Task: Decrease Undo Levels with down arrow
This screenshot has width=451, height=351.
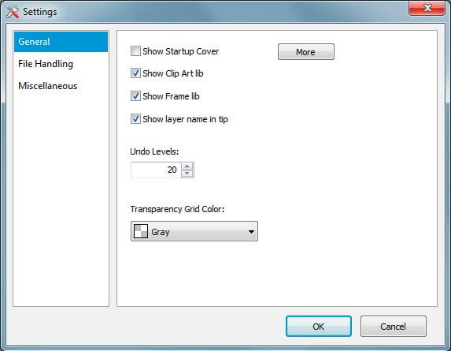Action: coord(187,174)
